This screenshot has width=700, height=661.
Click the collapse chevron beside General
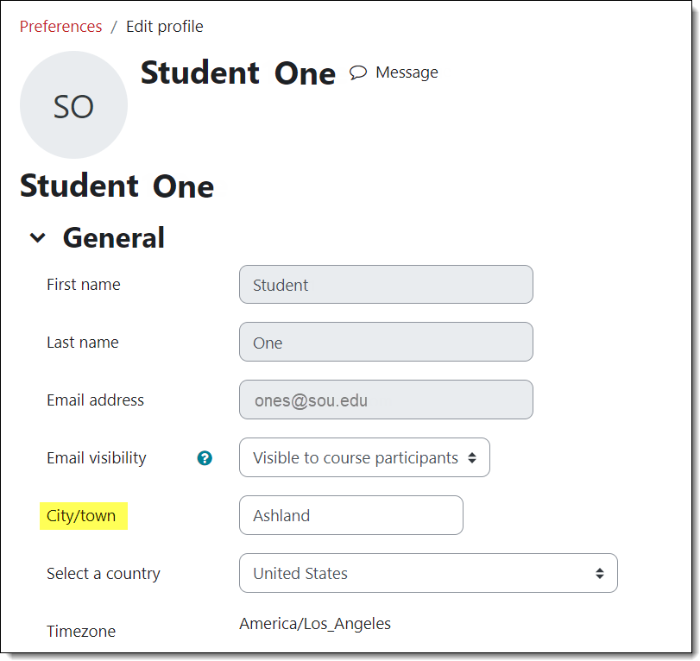pyautogui.click(x=38, y=237)
